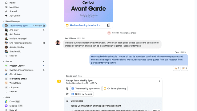Open the Team Weekly Sync conversation
This screenshot has height=111, width=197.
click(x=24, y=26)
